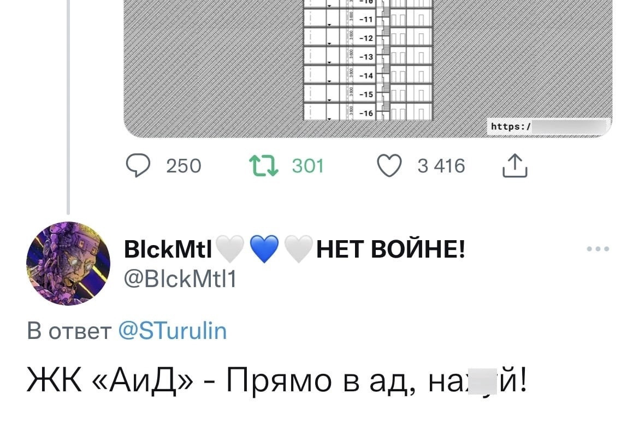Click the "В ответ" reply label
The image size is (639, 441).
point(69,331)
